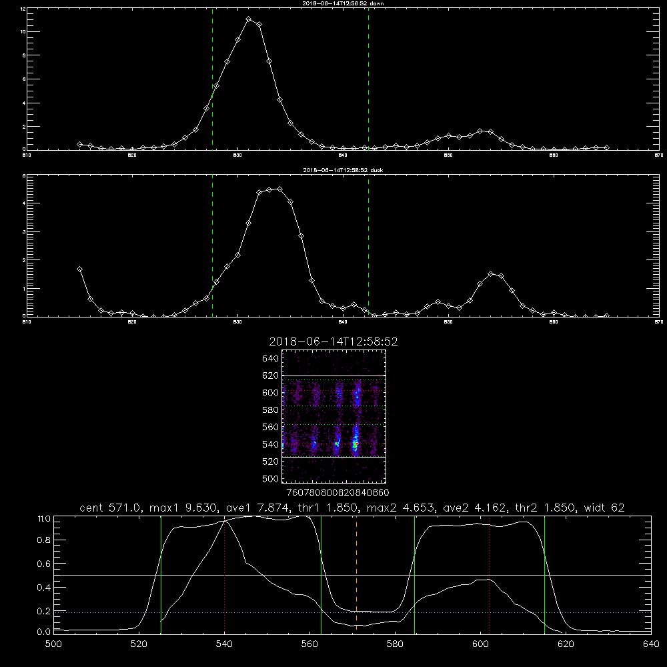
Task: Click the 560 label on bottom plot x-axis
Action: coord(309,644)
